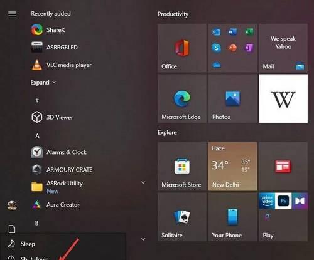Open the Documents icon in sidebar
Viewport: 314px width, 260px height.
pos(12,229)
